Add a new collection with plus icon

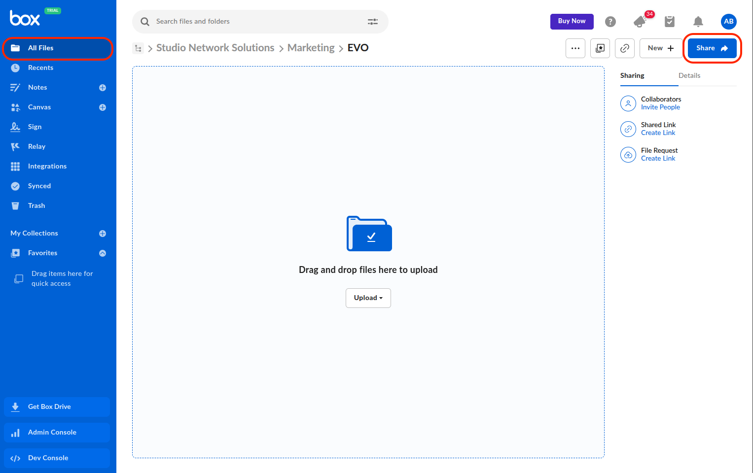[x=103, y=234]
